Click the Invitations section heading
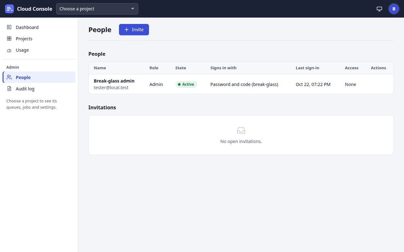The height and width of the screenshot is (252, 404). [102, 107]
